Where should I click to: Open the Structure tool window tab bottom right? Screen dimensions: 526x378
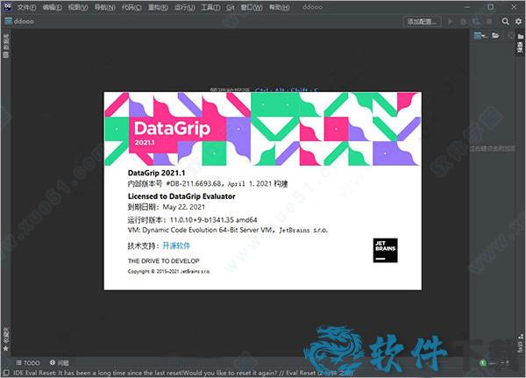pos(520,344)
